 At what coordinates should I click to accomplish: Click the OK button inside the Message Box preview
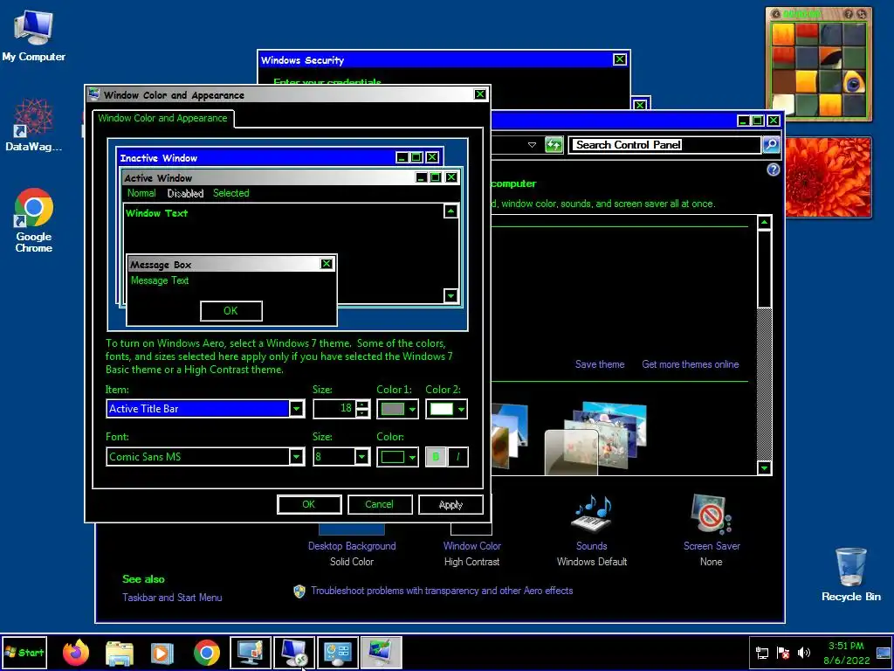click(230, 311)
